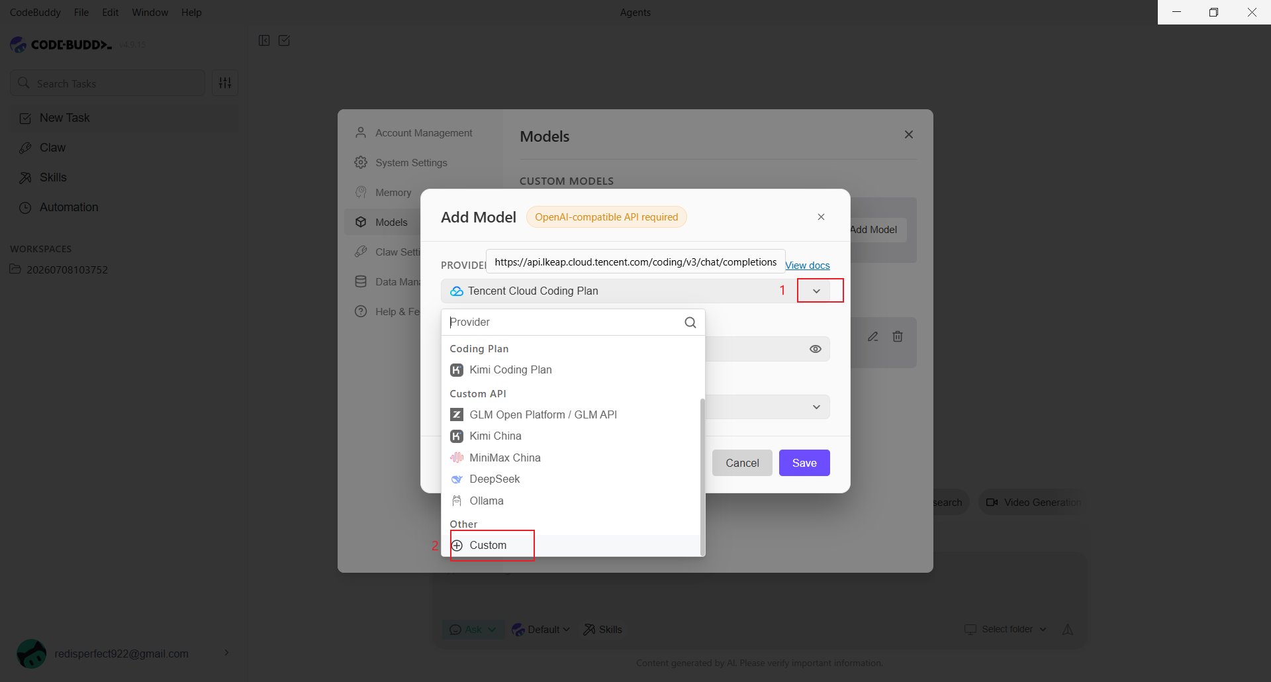This screenshot has height=682, width=1271.
Task: Open Automation in the sidebar
Action: tap(124, 207)
